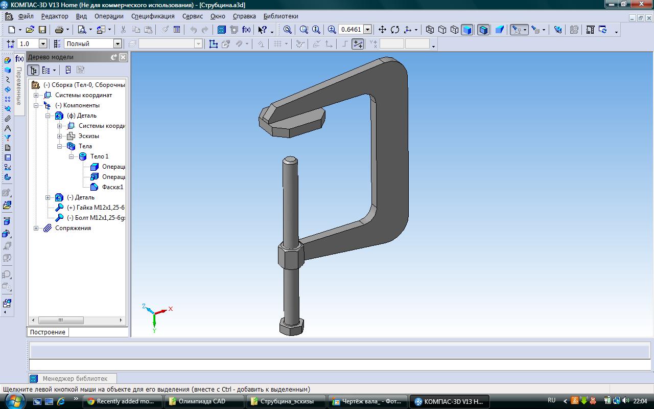Switch to hidden lines removed display
The image size is (654, 409).
[442, 30]
